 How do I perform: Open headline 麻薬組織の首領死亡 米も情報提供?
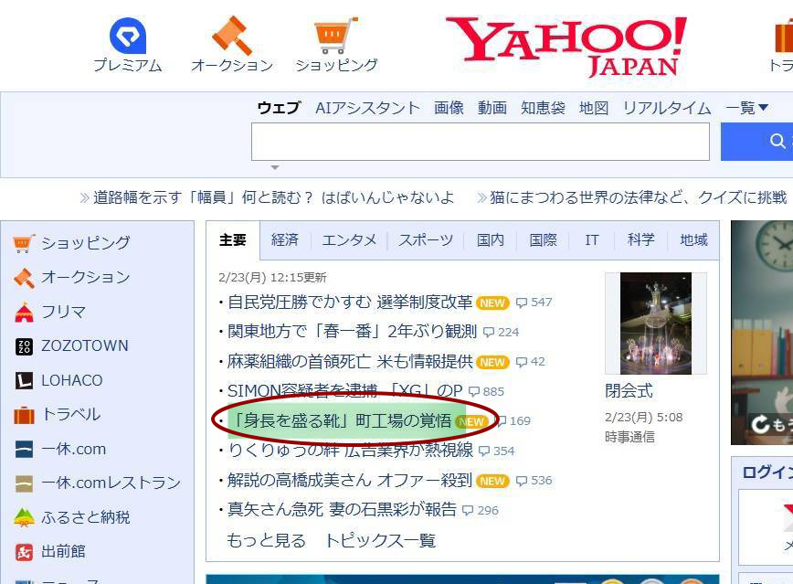pos(350,362)
